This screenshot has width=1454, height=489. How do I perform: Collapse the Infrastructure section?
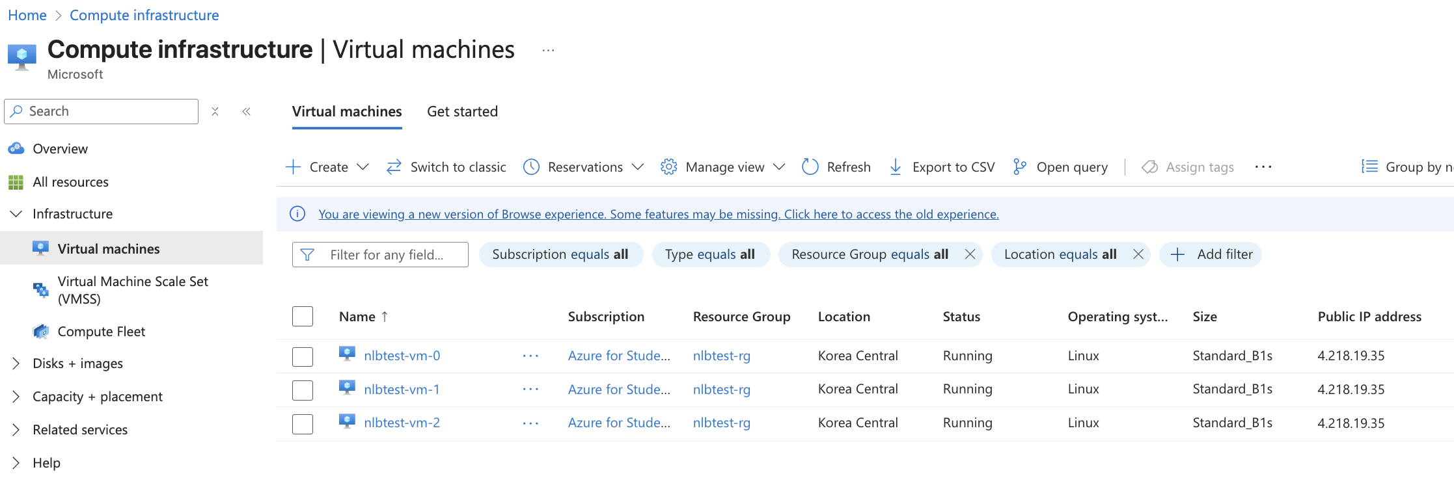coord(16,214)
